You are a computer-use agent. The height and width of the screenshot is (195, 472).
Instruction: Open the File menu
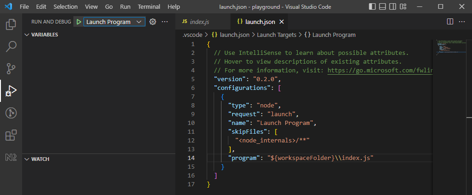[24, 6]
